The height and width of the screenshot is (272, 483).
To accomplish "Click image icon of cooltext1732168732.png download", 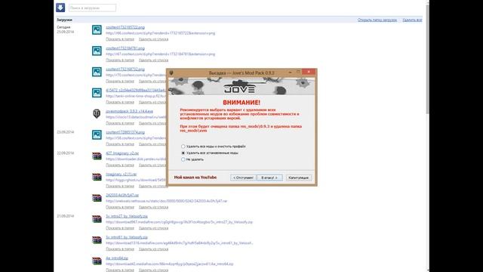I will [x=97, y=72].
